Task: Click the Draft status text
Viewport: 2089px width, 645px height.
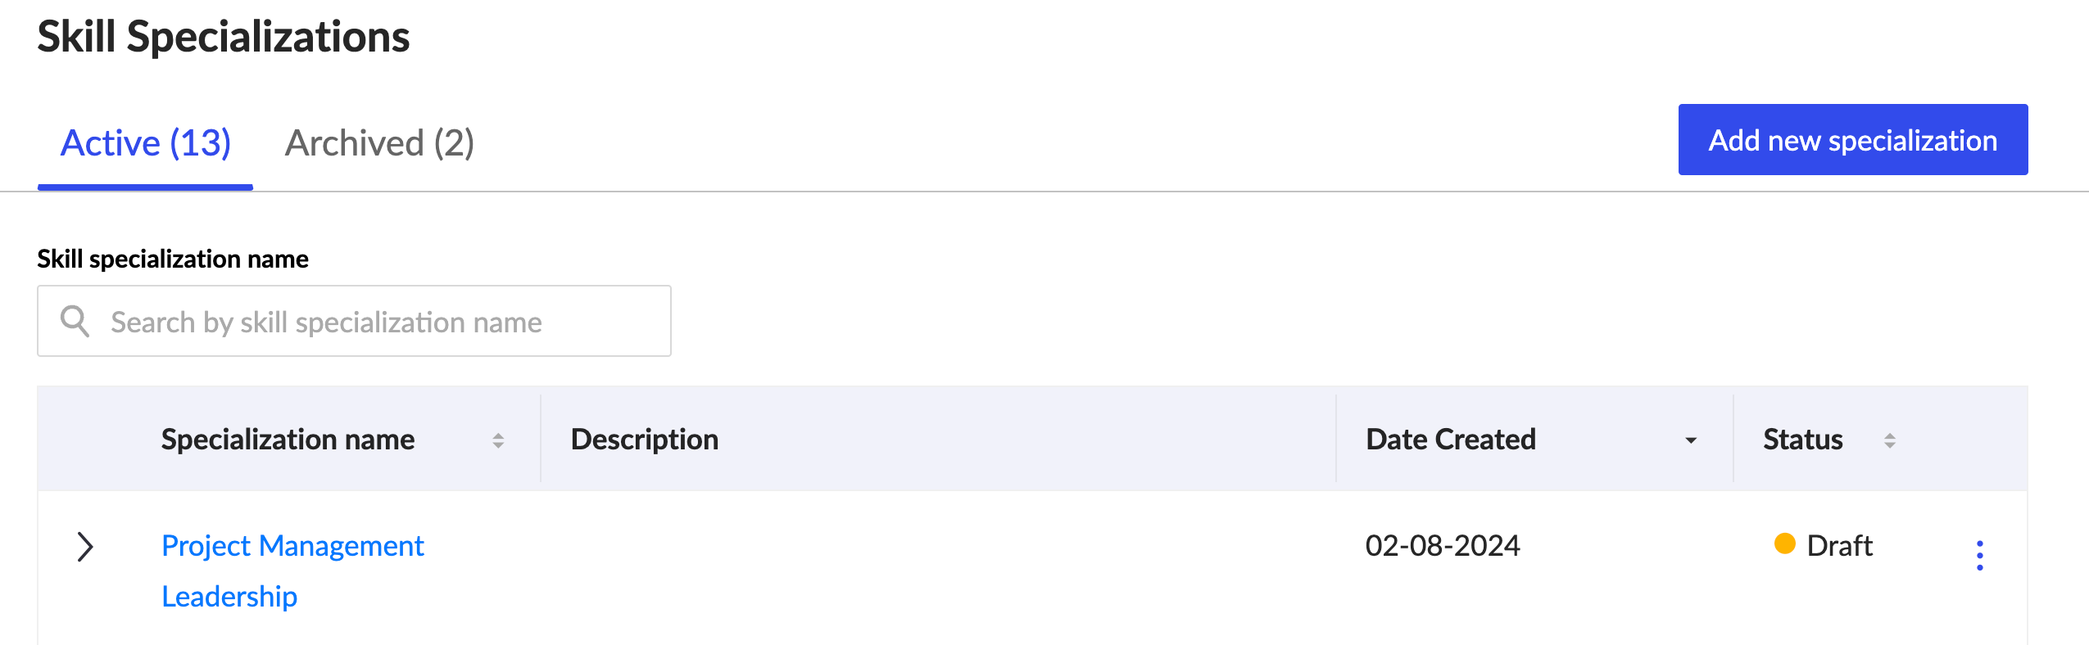Action: tap(1839, 546)
